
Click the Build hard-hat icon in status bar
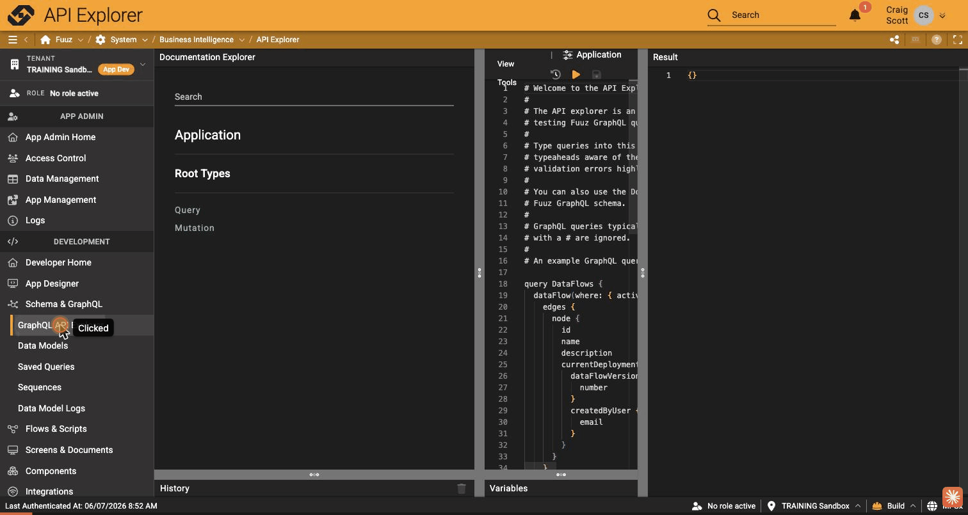(877, 506)
